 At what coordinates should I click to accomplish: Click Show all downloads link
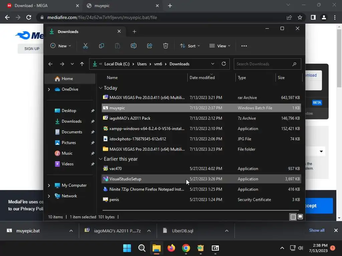(x=317, y=230)
